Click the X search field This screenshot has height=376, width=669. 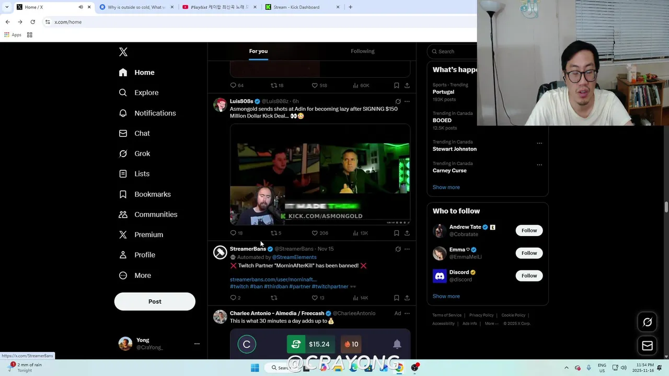pyautogui.click(x=453, y=51)
